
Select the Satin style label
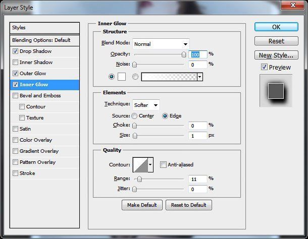[x=25, y=129]
